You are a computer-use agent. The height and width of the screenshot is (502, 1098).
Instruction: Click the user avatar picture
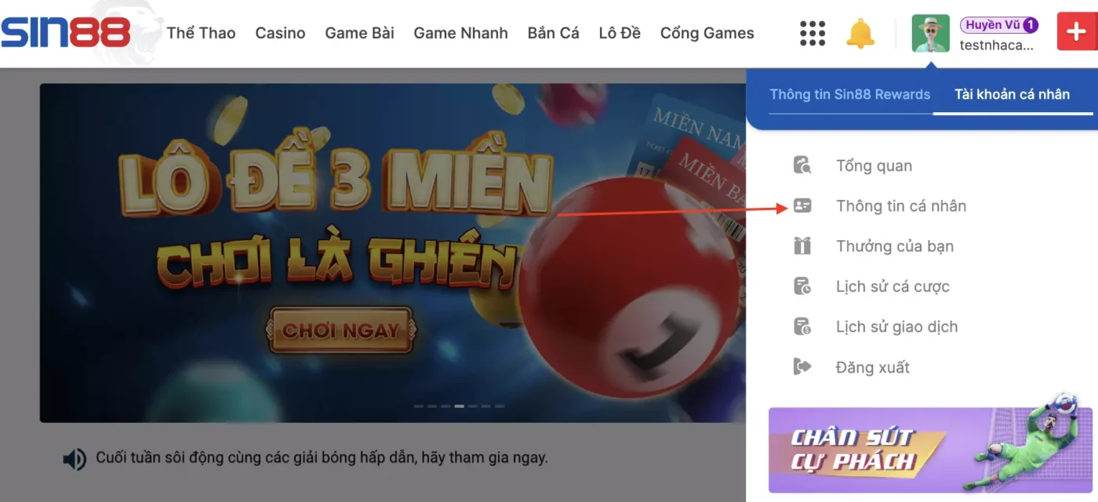point(931,34)
